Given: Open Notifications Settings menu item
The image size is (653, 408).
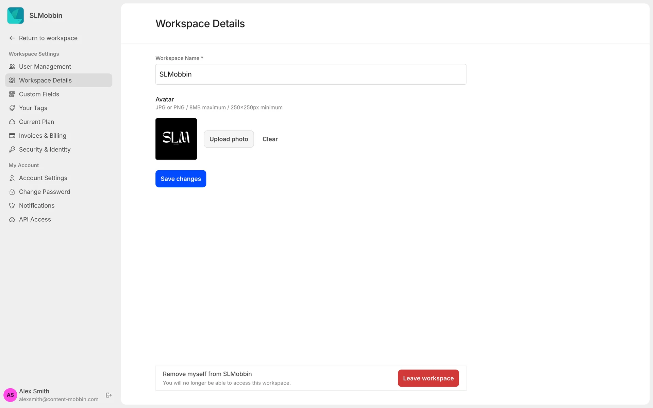Looking at the screenshot, I should click(37, 206).
